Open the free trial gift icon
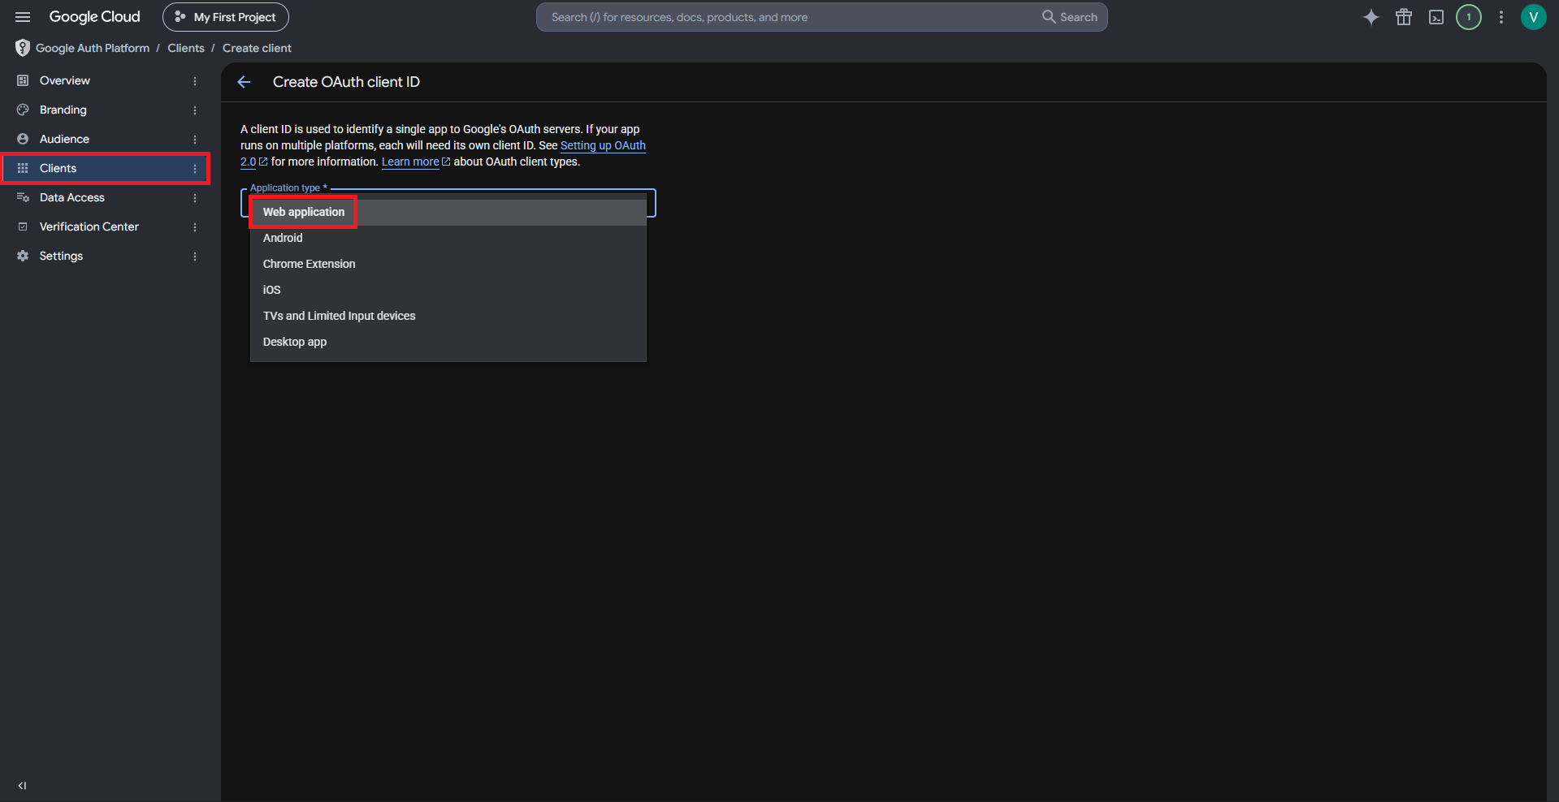 (1404, 17)
